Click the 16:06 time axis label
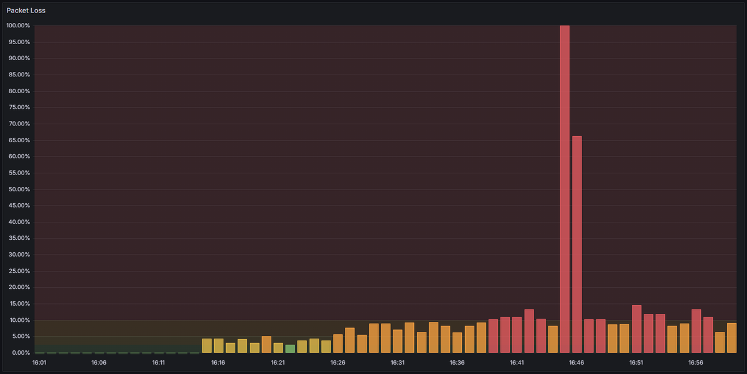 99,362
